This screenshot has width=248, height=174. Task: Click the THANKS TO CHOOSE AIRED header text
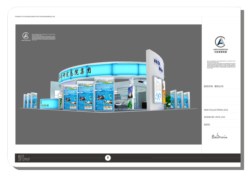(x=35, y=16)
